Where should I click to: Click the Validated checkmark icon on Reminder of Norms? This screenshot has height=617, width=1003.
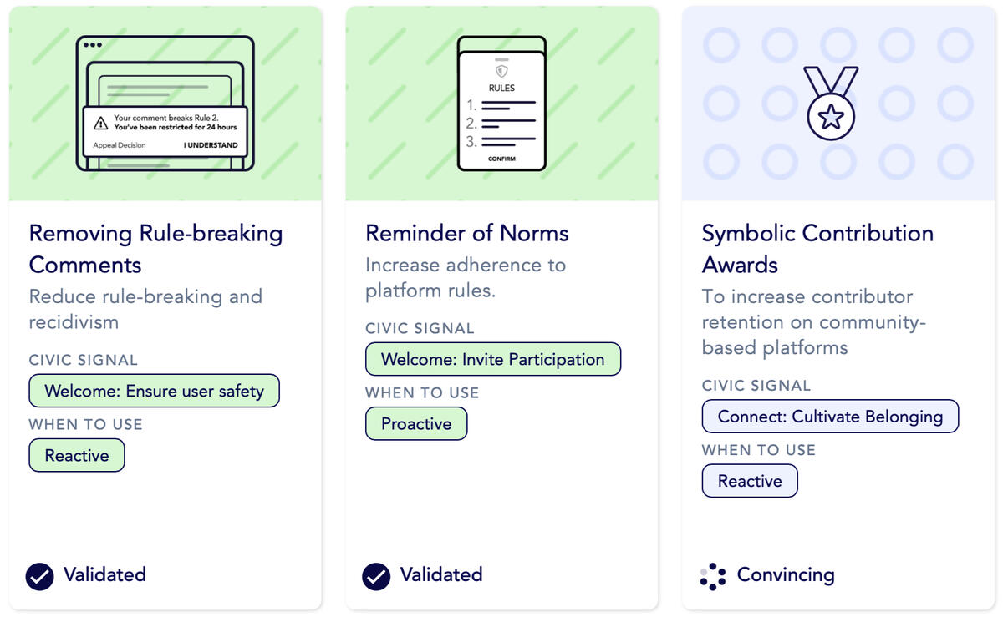pos(376,576)
